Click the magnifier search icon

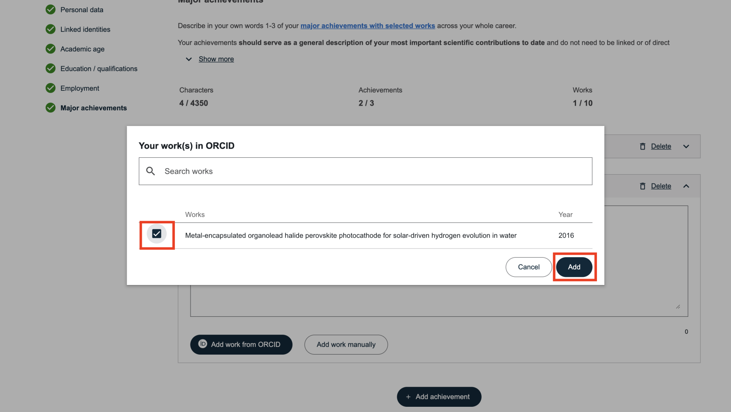[x=151, y=171]
